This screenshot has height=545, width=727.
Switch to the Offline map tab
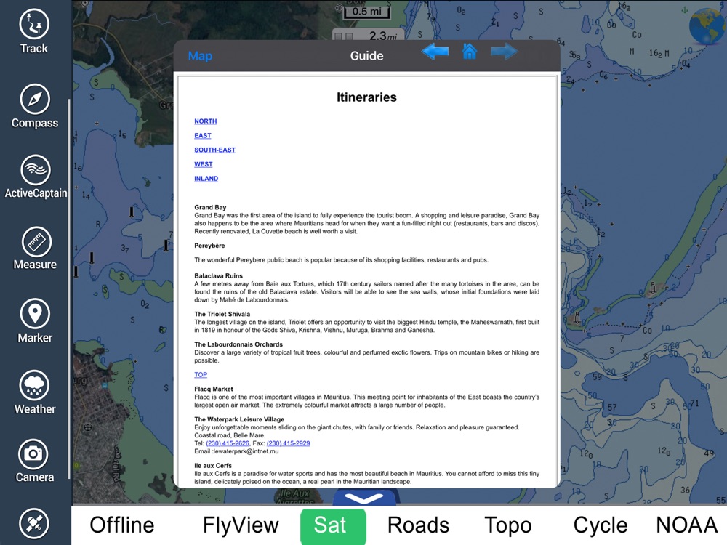[122, 525]
